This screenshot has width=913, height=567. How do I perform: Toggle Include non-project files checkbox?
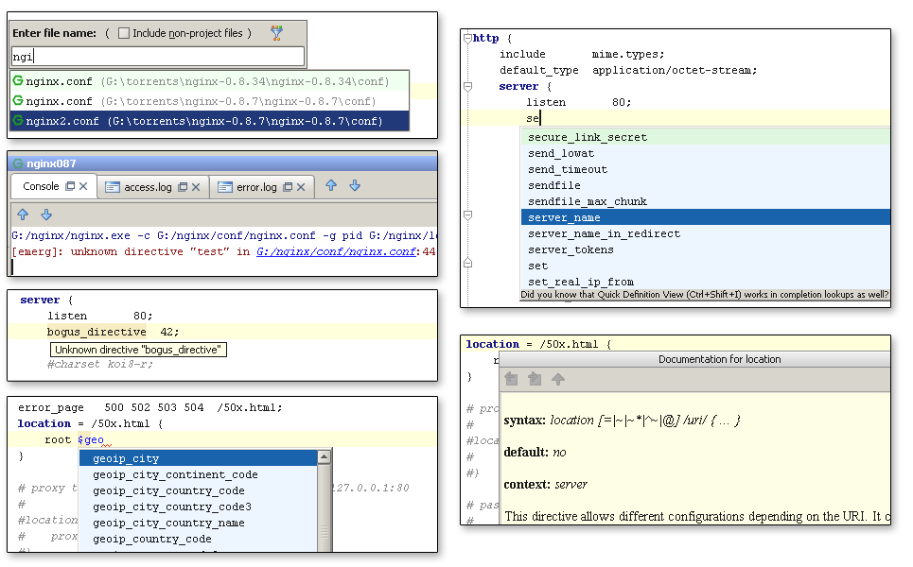click(123, 33)
